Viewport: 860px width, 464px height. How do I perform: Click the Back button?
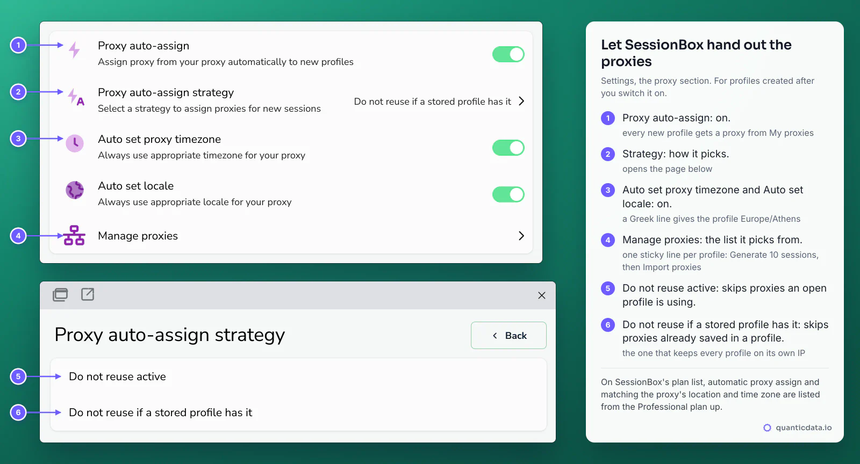(x=508, y=336)
